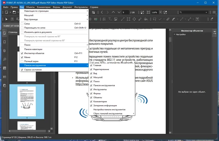Open the Attachments paperclip panel in sidebar
This screenshot has width=219, height=141.
[4, 51]
